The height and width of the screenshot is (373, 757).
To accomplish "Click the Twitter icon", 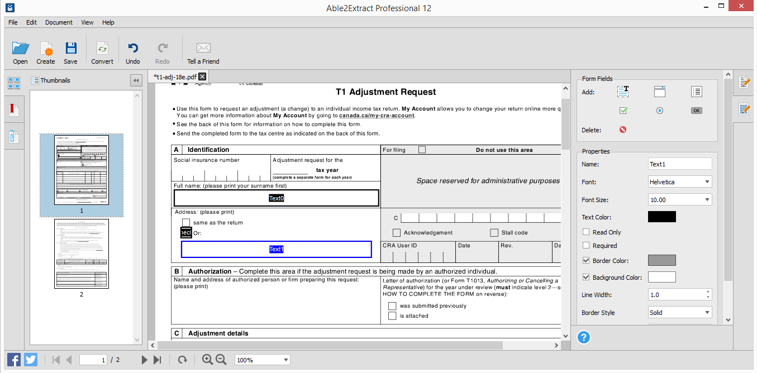I will tap(31, 360).
